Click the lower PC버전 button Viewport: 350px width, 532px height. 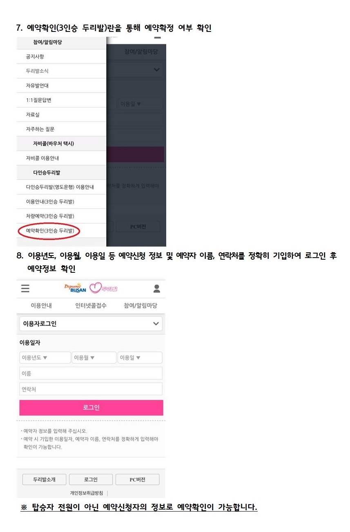click(x=138, y=480)
